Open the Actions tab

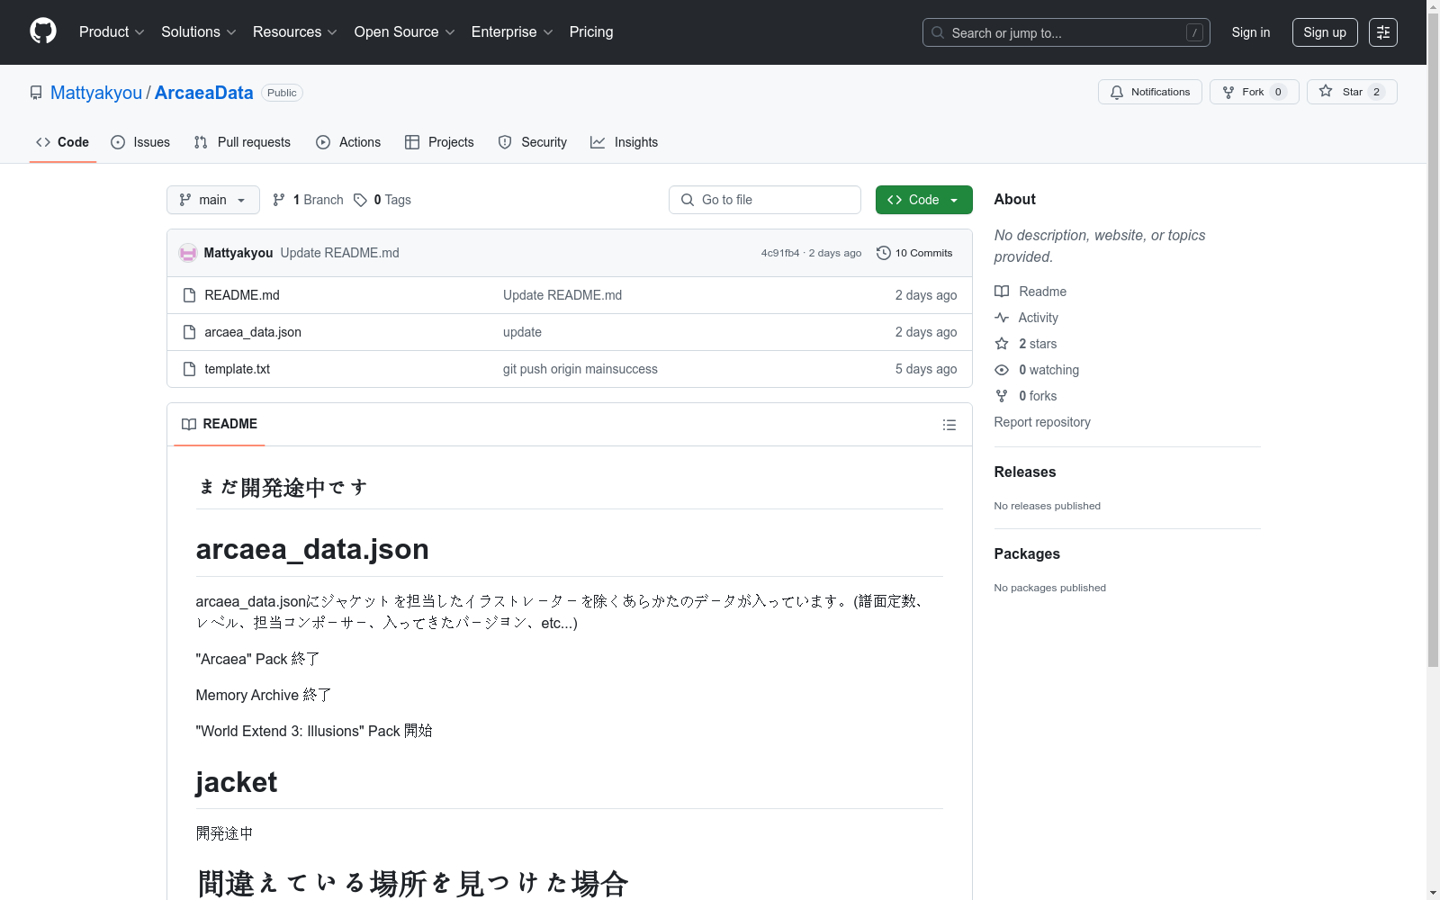[348, 142]
